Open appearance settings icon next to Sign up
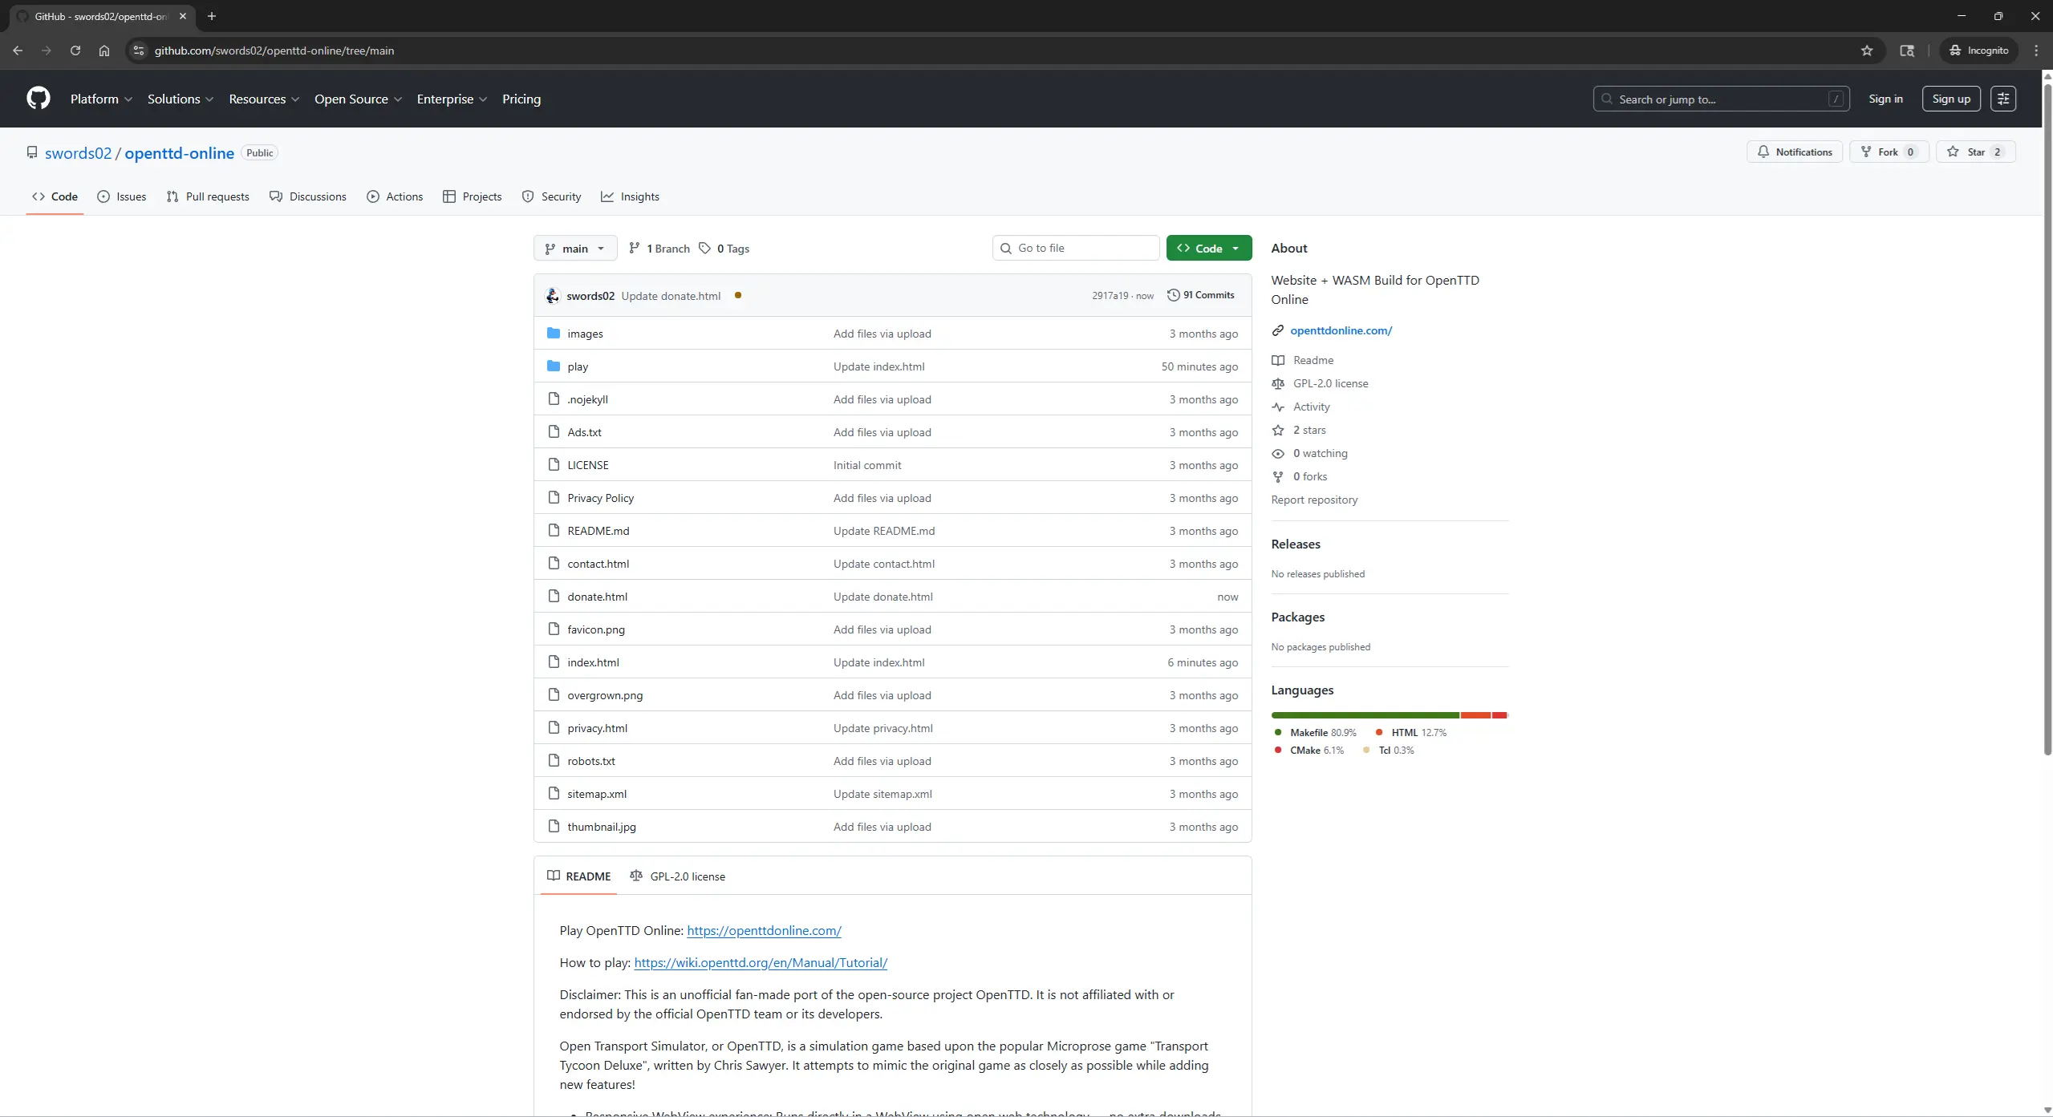 [x=2002, y=99]
